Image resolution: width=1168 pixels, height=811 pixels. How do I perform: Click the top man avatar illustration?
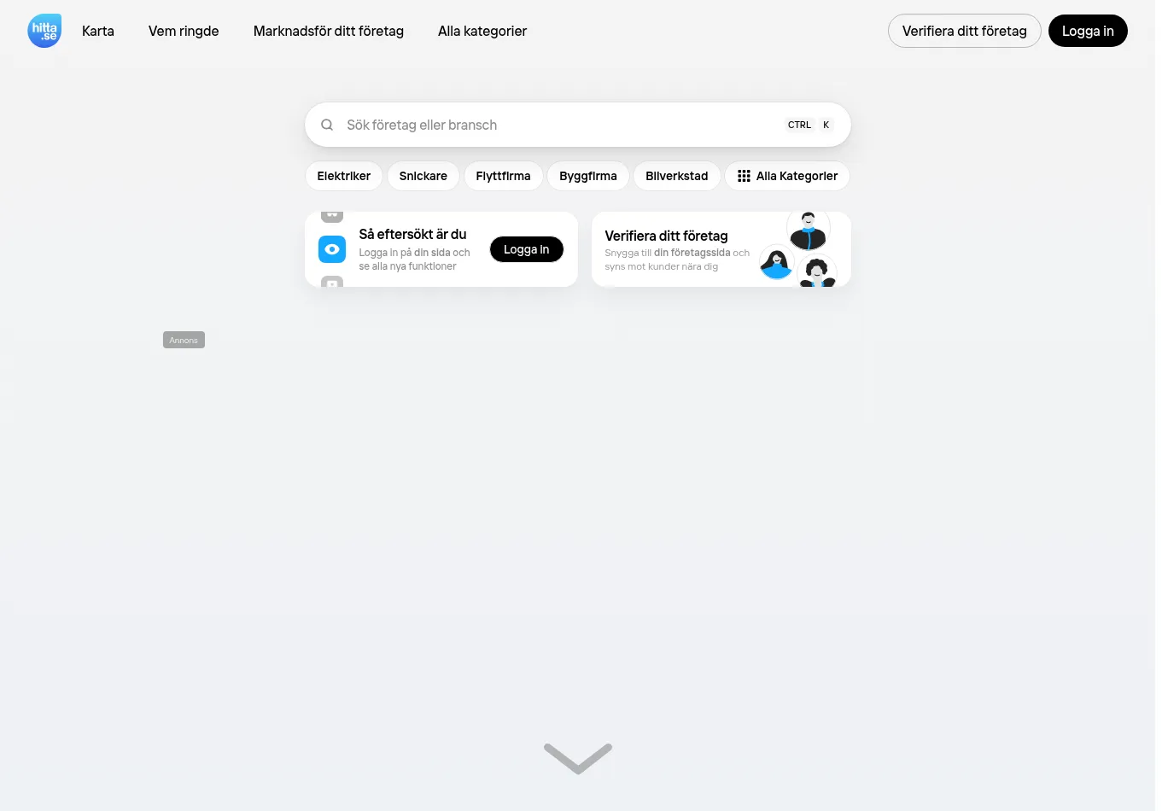coord(808,230)
